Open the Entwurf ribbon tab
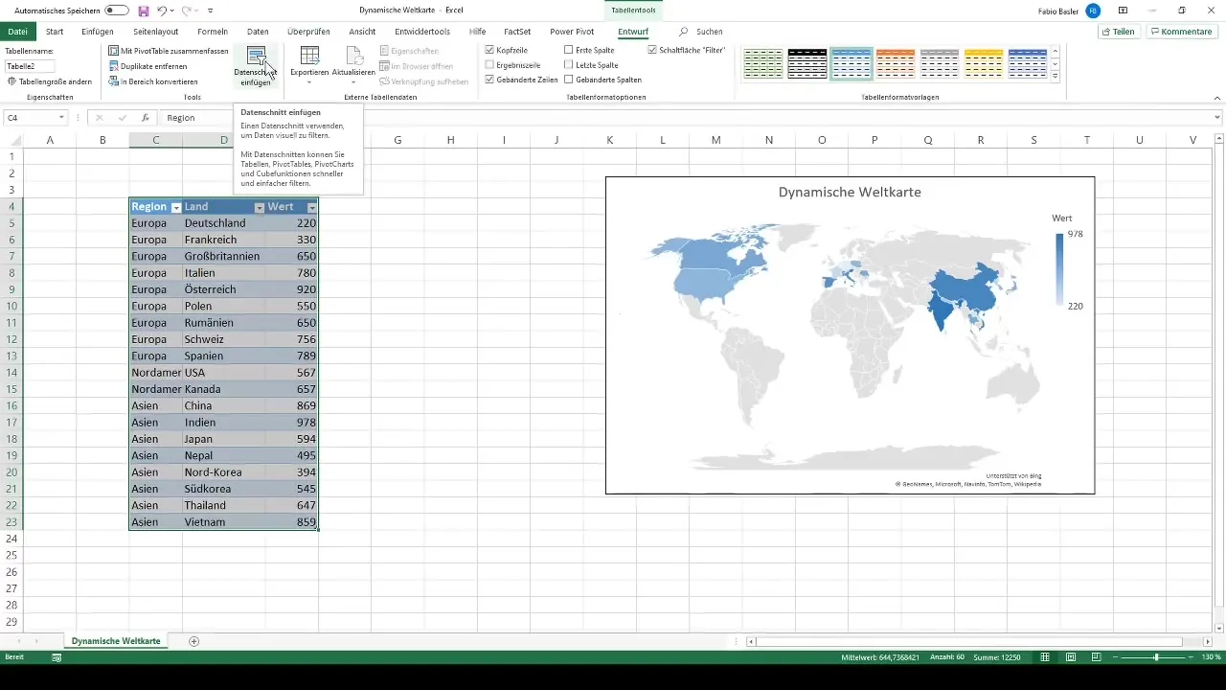The image size is (1226, 690). [x=633, y=32]
